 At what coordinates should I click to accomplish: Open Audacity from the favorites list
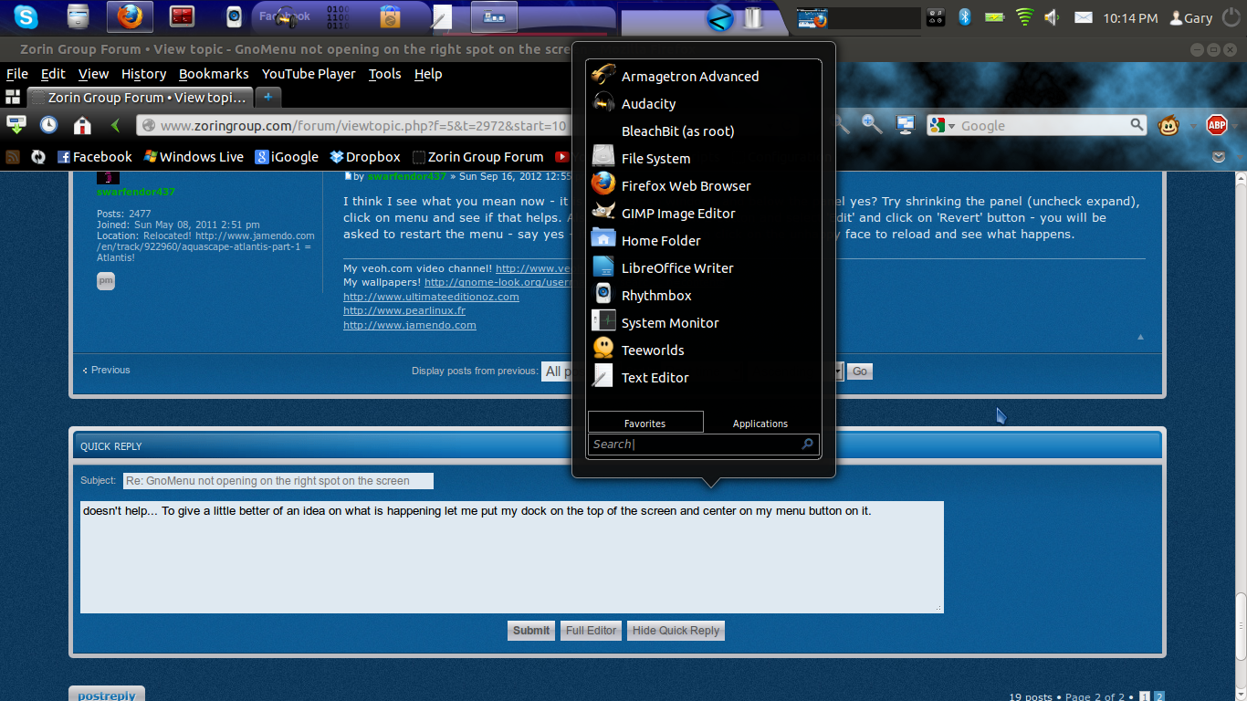click(648, 104)
